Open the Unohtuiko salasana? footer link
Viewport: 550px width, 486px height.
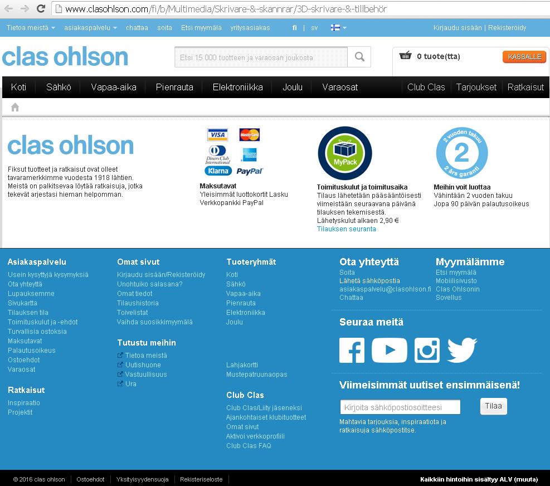pyautogui.click(x=150, y=284)
